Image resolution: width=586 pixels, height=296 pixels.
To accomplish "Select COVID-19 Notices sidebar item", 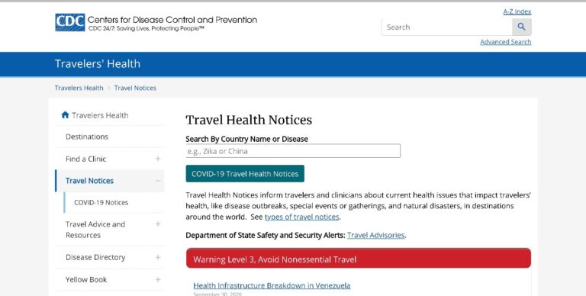I will (x=101, y=203).
